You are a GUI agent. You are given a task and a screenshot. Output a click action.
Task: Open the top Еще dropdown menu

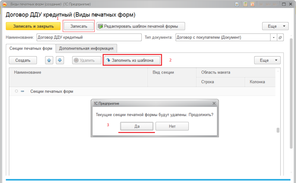[x=275, y=26]
